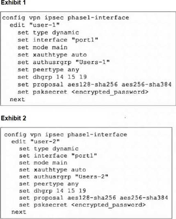Click the Exhibit 1 heading

13,2
